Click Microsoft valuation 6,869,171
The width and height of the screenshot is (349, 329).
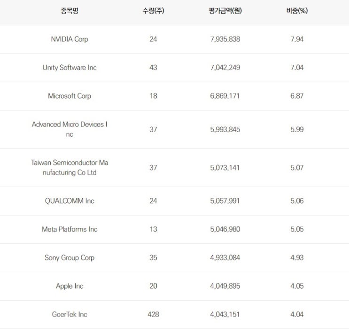click(225, 96)
